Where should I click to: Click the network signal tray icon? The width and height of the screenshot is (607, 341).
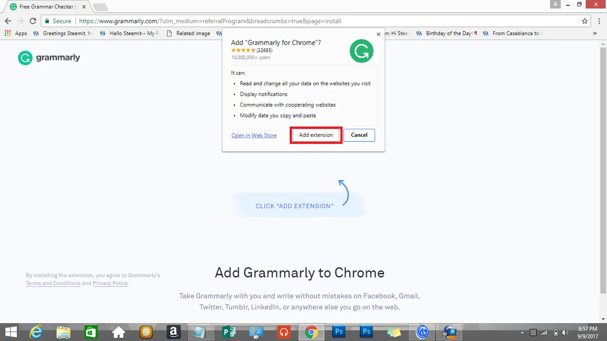click(x=544, y=332)
